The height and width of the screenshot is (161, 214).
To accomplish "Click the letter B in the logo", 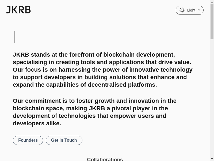I will click(x=28, y=10).
